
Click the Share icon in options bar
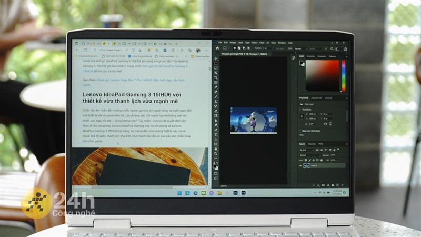[x=345, y=48]
